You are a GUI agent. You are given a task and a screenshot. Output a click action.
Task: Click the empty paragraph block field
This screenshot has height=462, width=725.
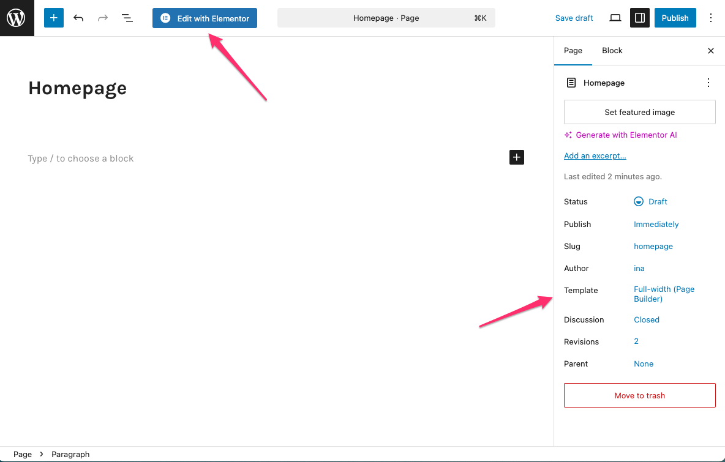[245, 158]
